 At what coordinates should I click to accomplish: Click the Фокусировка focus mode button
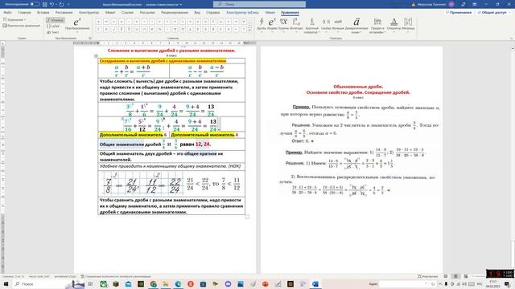tap(427, 276)
